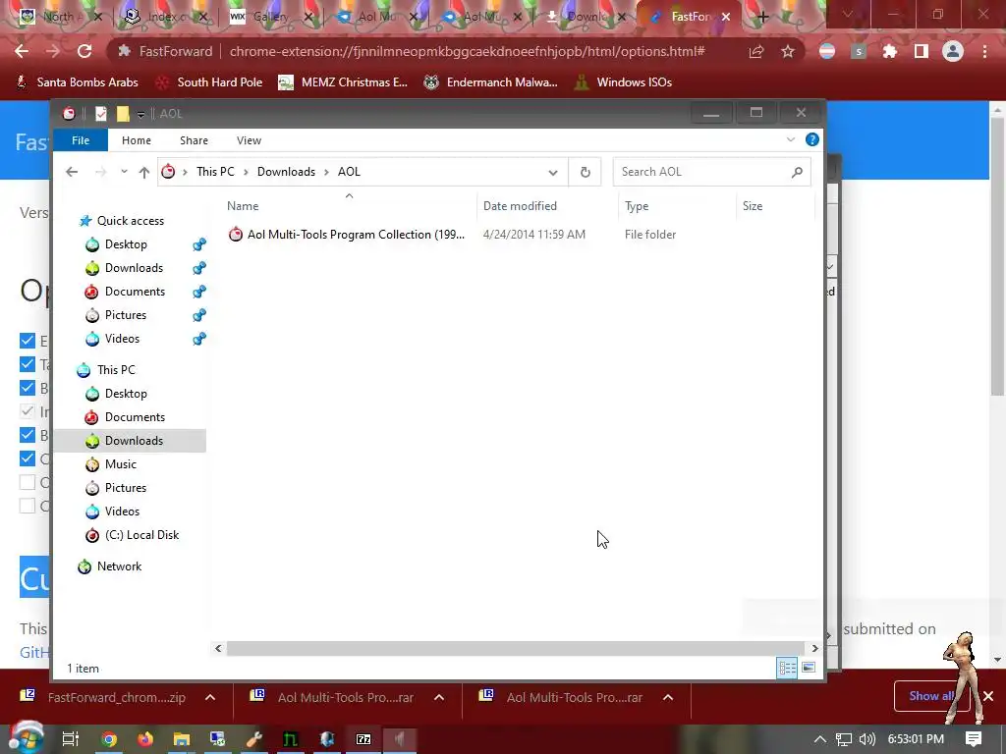Open the Share ribbon tab
This screenshot has width=1006, height=754.
pyautogui.click(x=194, y=140)
